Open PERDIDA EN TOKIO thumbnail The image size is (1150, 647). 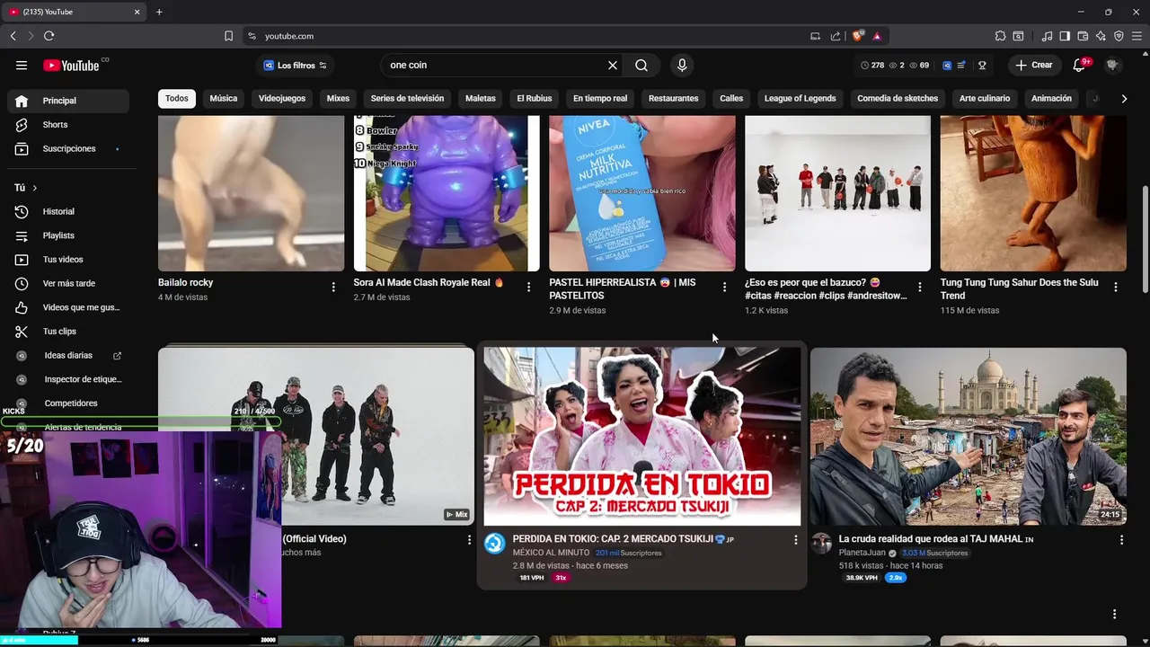pos(642,436)
